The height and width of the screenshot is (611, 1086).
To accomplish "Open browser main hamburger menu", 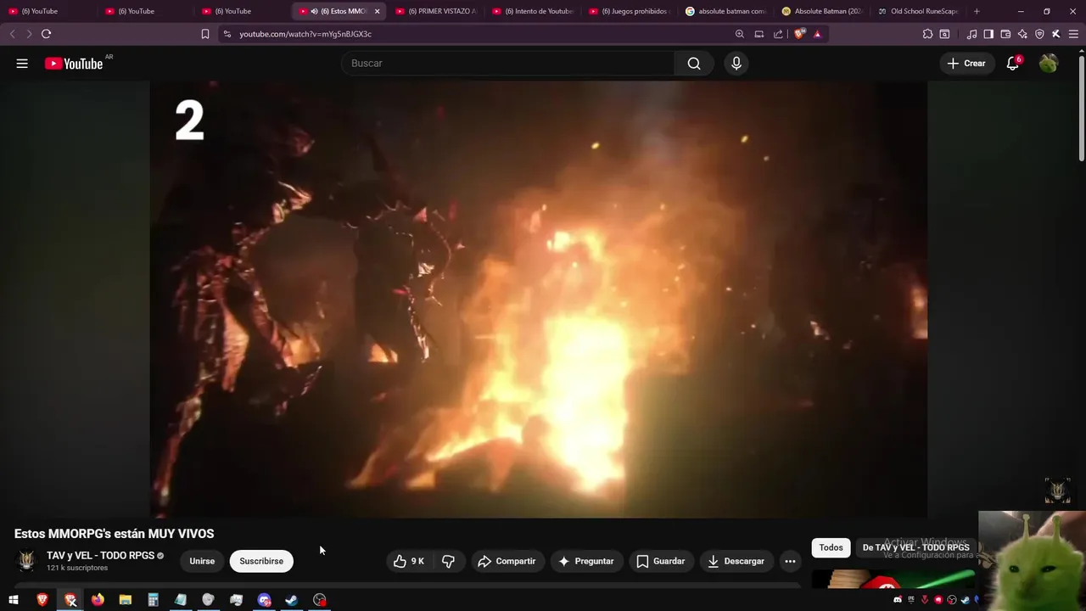I will [x=1072, y=34].
